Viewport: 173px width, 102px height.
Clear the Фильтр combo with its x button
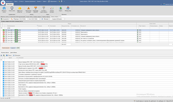tap(50, 19)
